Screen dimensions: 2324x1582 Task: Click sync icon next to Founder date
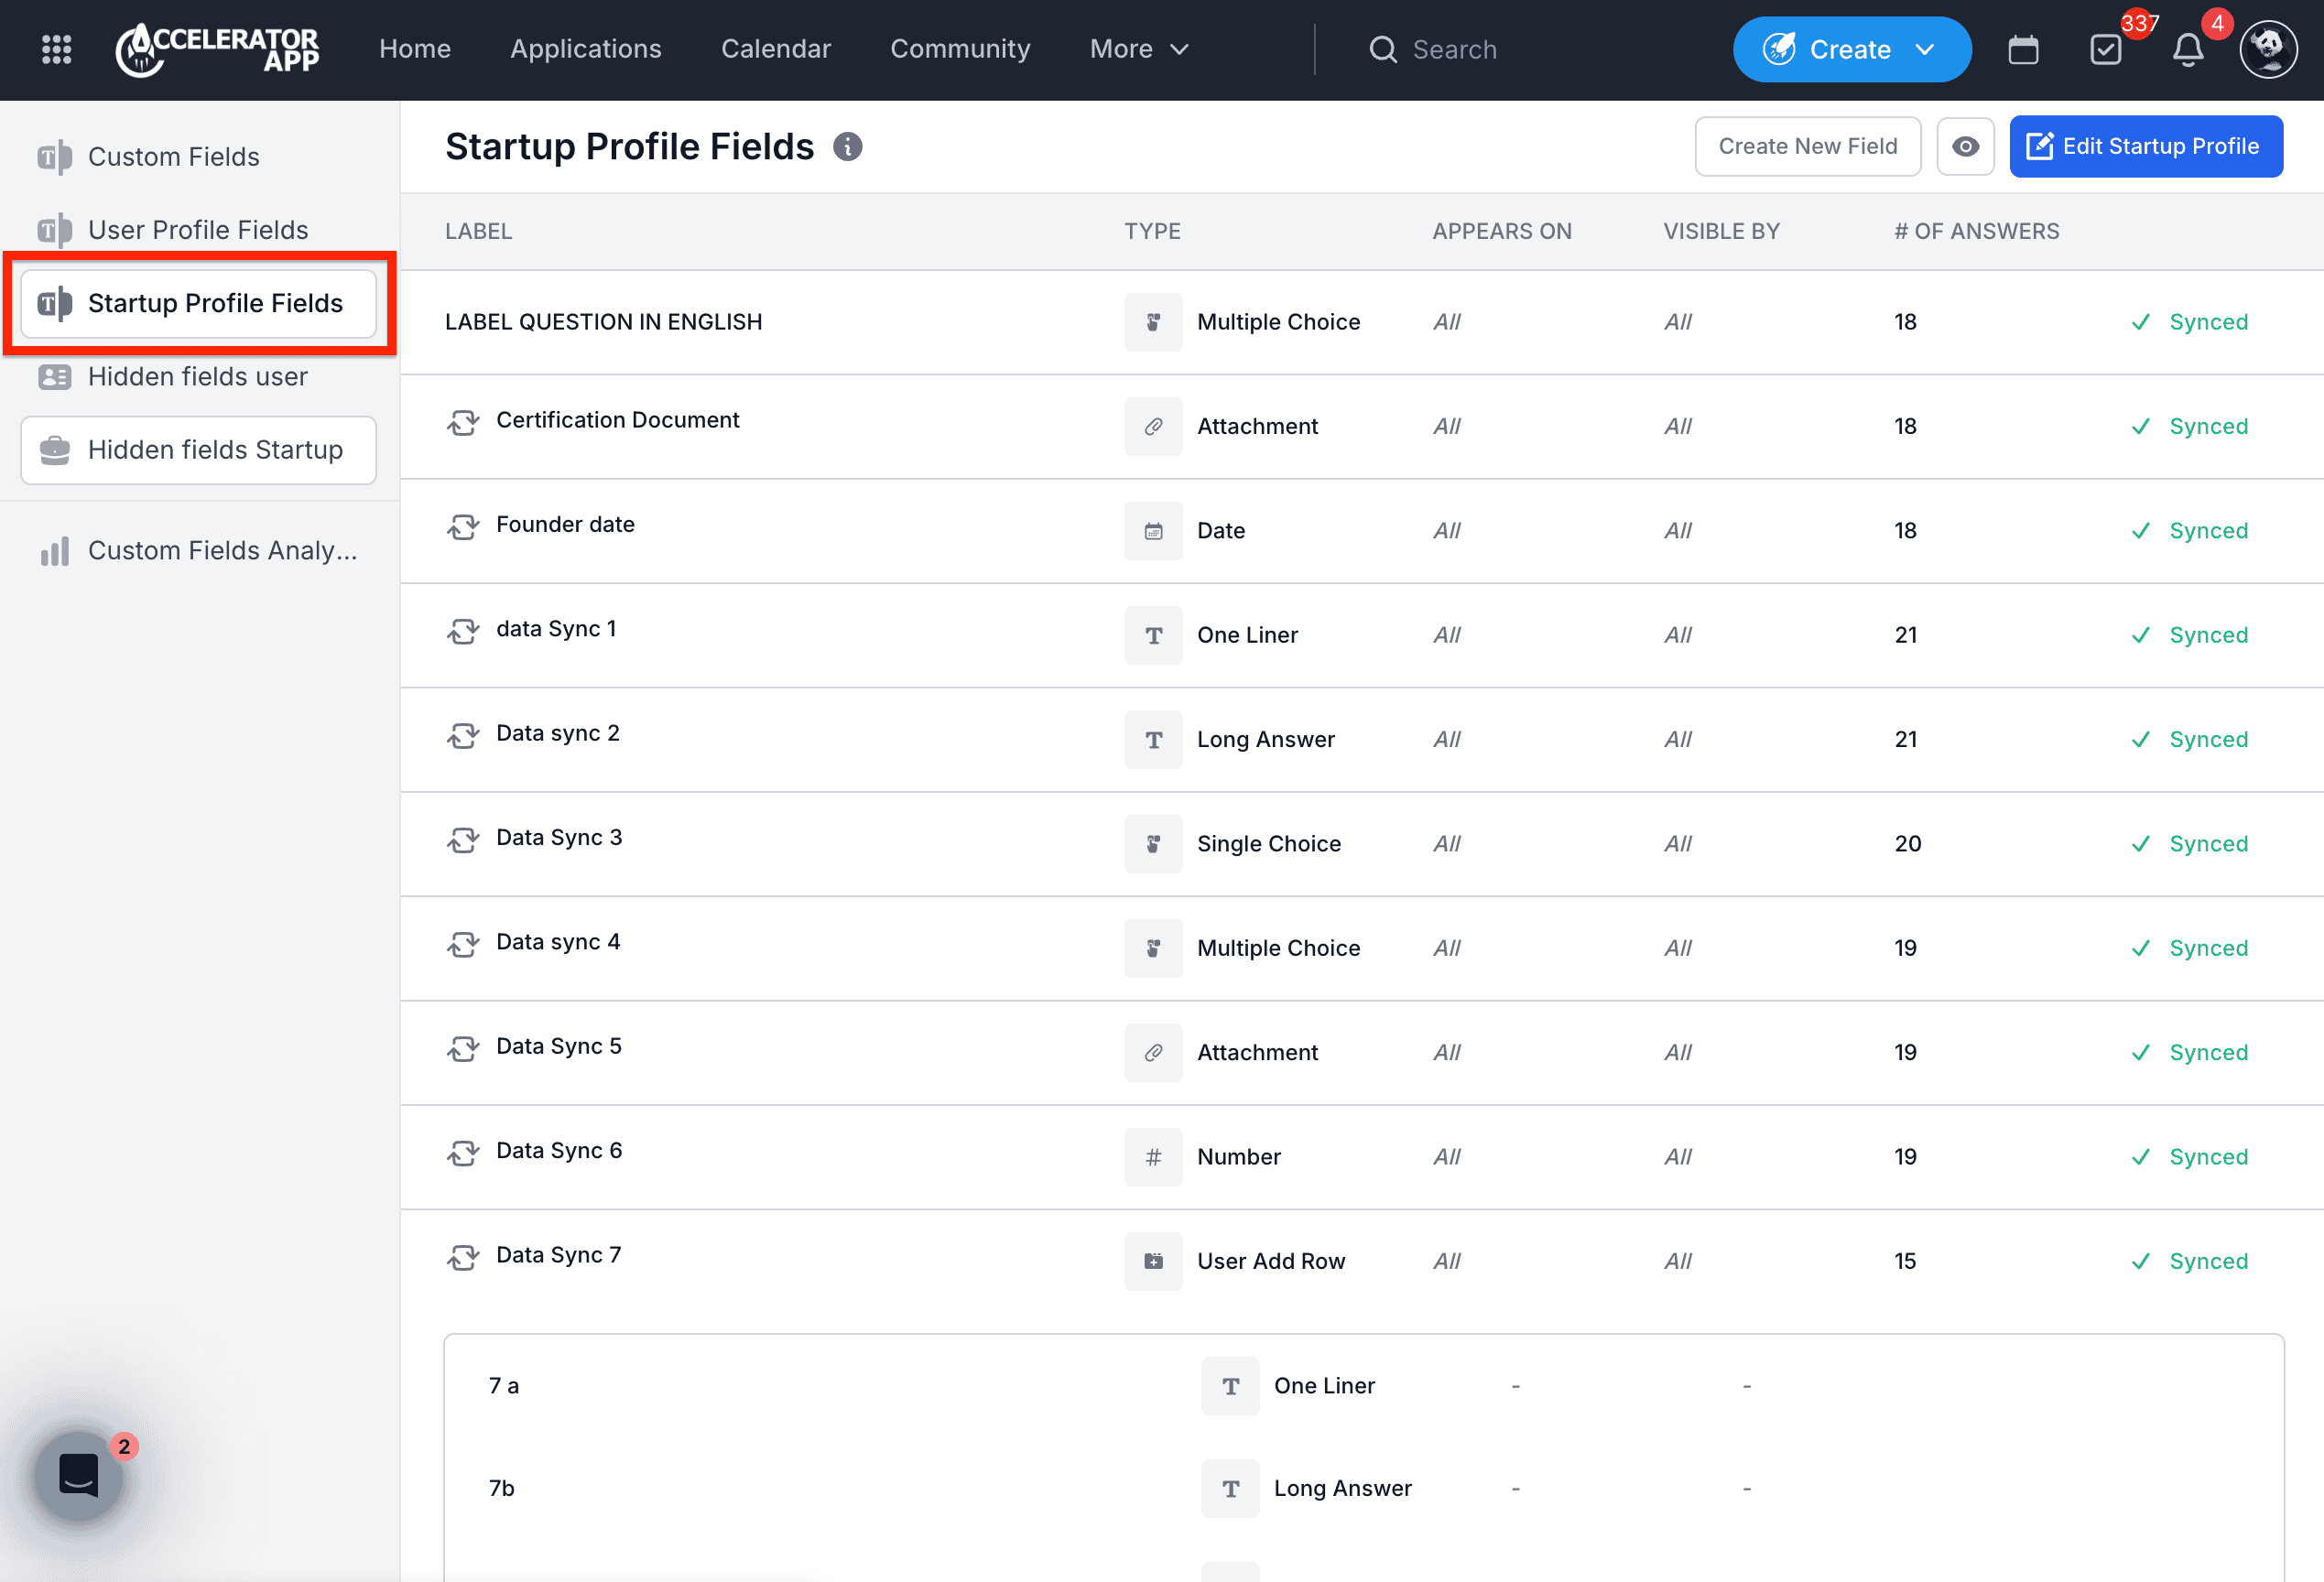click(x=463, y=527)
